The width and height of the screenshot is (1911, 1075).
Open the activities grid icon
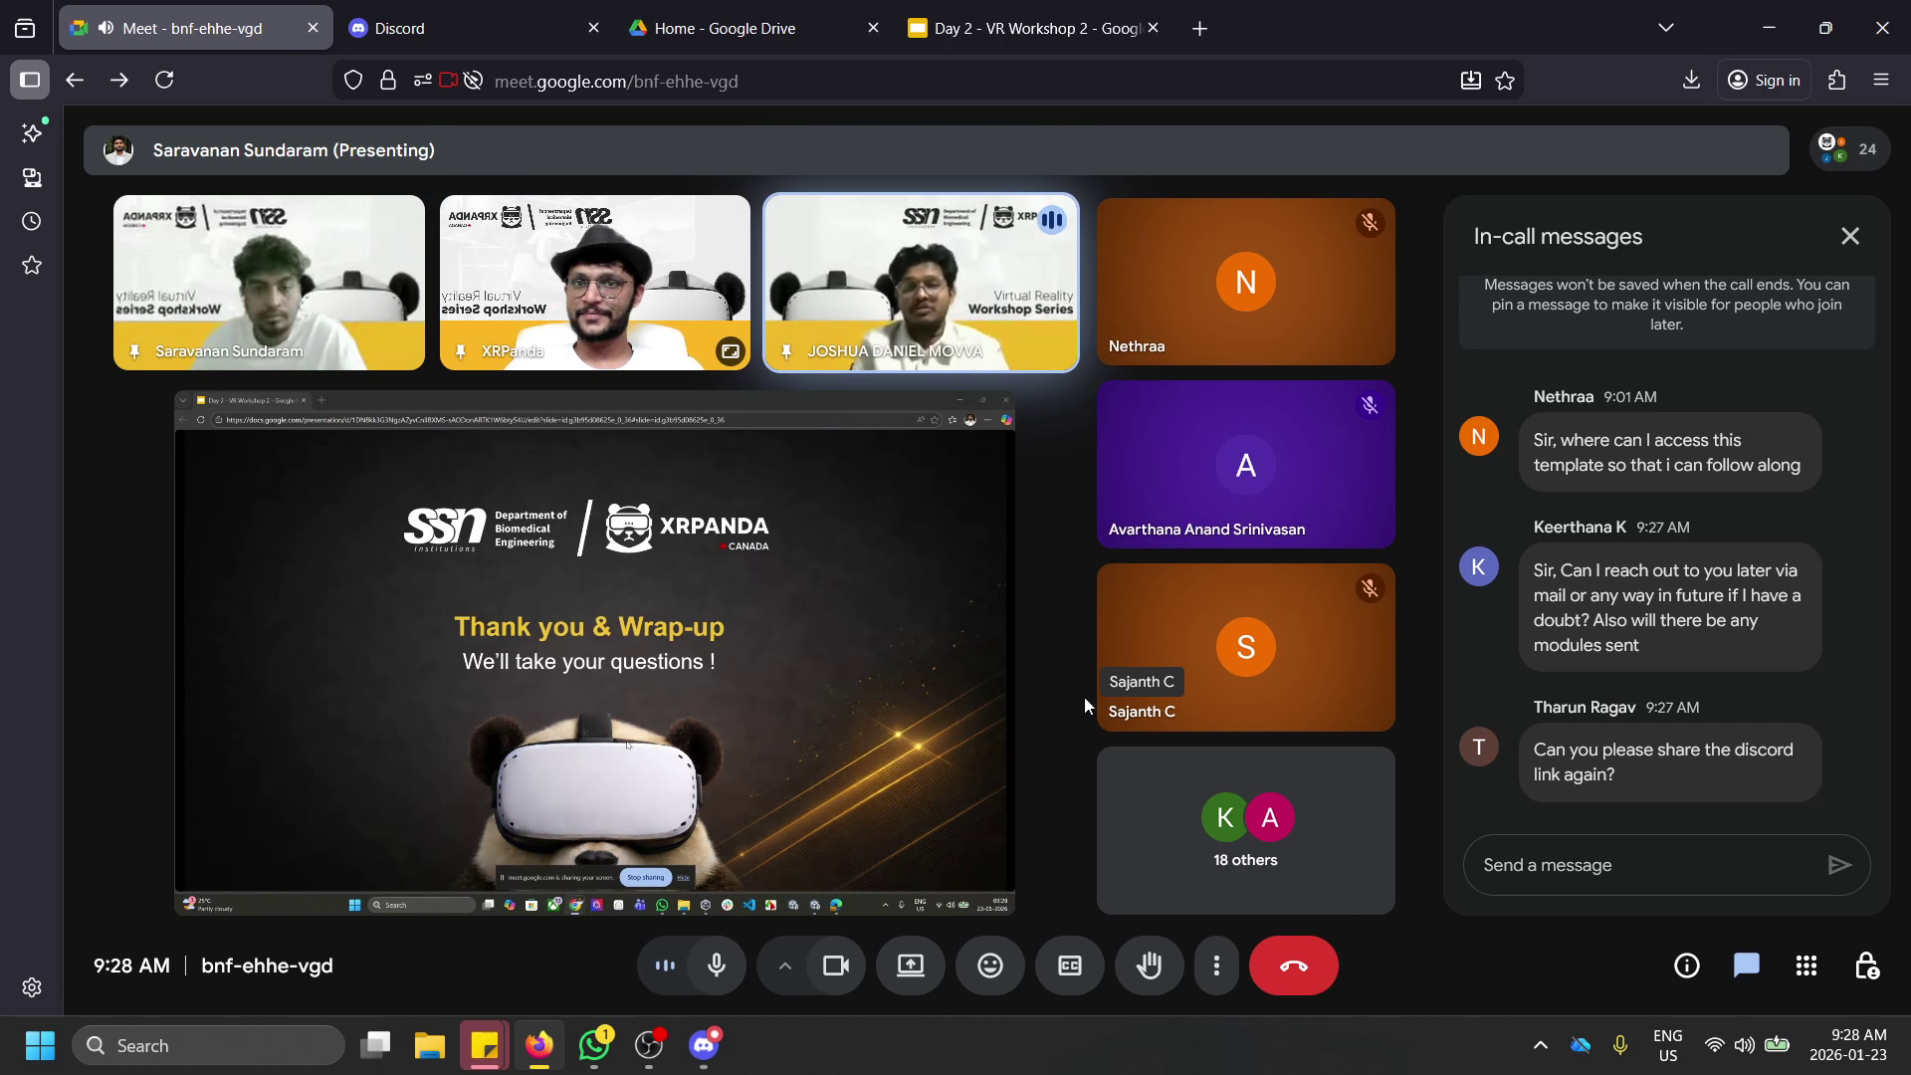tap(1806, 966)
